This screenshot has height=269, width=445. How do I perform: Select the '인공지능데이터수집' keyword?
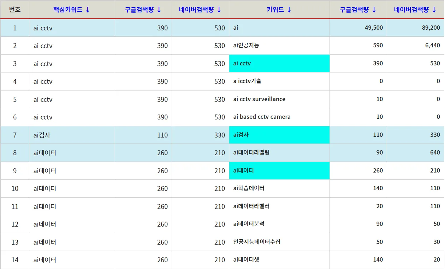(257, 242)
